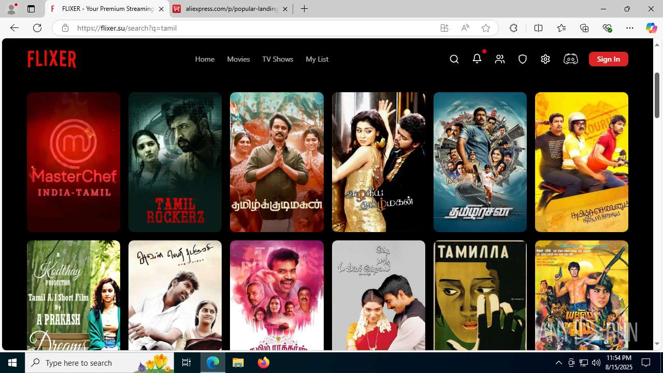Screen dimensions: 663x373
Task: Open the blue poster with boat and crowd
Action: [480, 162]
